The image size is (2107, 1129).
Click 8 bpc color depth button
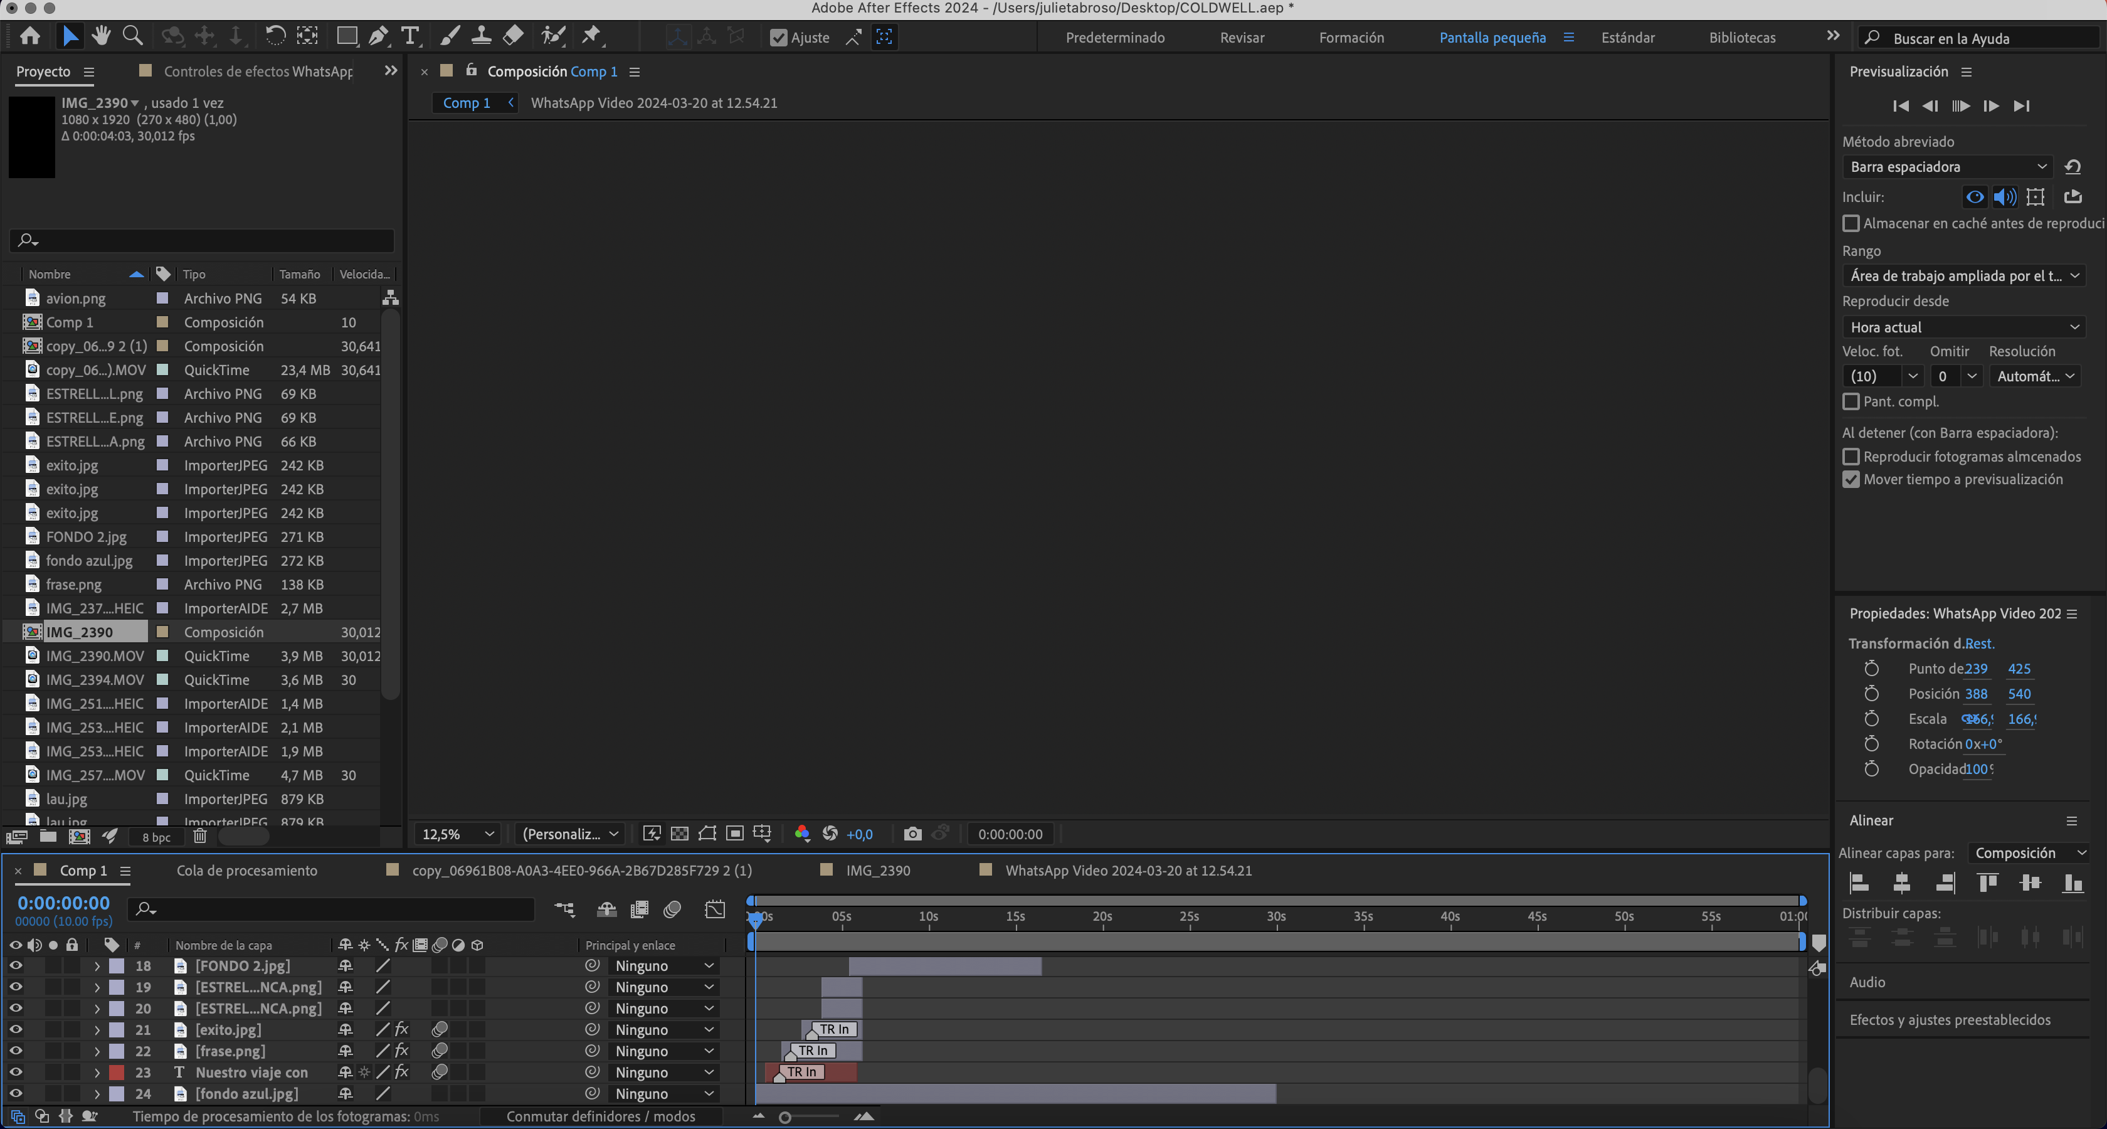tap(156, 837)
